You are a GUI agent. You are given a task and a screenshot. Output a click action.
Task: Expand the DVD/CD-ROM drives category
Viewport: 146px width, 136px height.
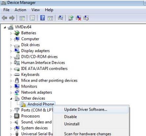point(11,57)
